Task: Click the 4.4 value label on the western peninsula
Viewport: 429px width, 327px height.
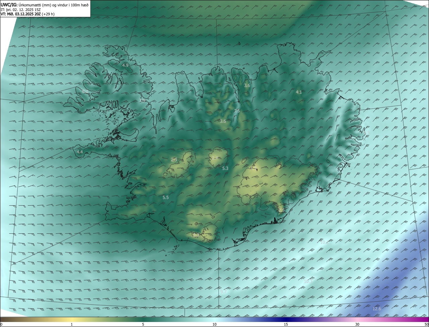Action: click(80, 152)
